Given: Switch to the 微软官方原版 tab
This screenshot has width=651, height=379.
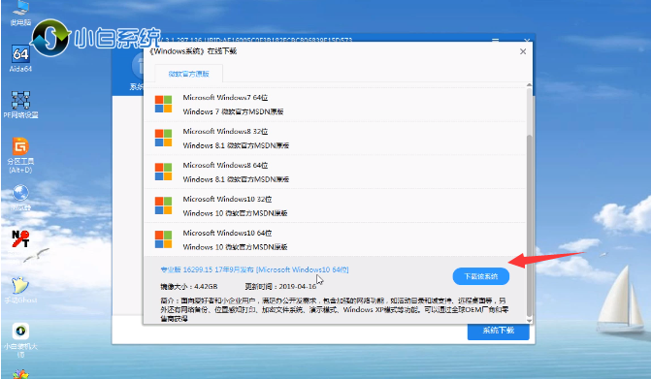Looking at the screenshot, I should pyautogui.click(x=188, y=74).
